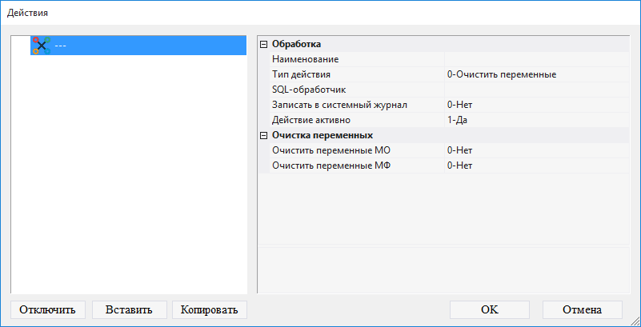The width and height of the screenshot is (641, 327).
Task: Click the action icon in the tree
Action: pos(41,46)
